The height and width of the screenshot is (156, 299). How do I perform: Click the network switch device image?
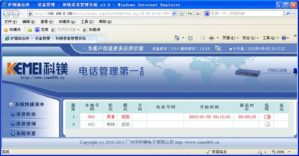248,73
